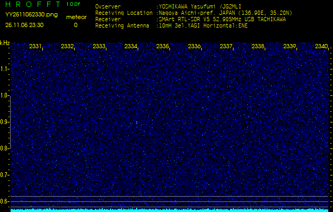Select the 0.7 frequency axis label

(5, 174)
